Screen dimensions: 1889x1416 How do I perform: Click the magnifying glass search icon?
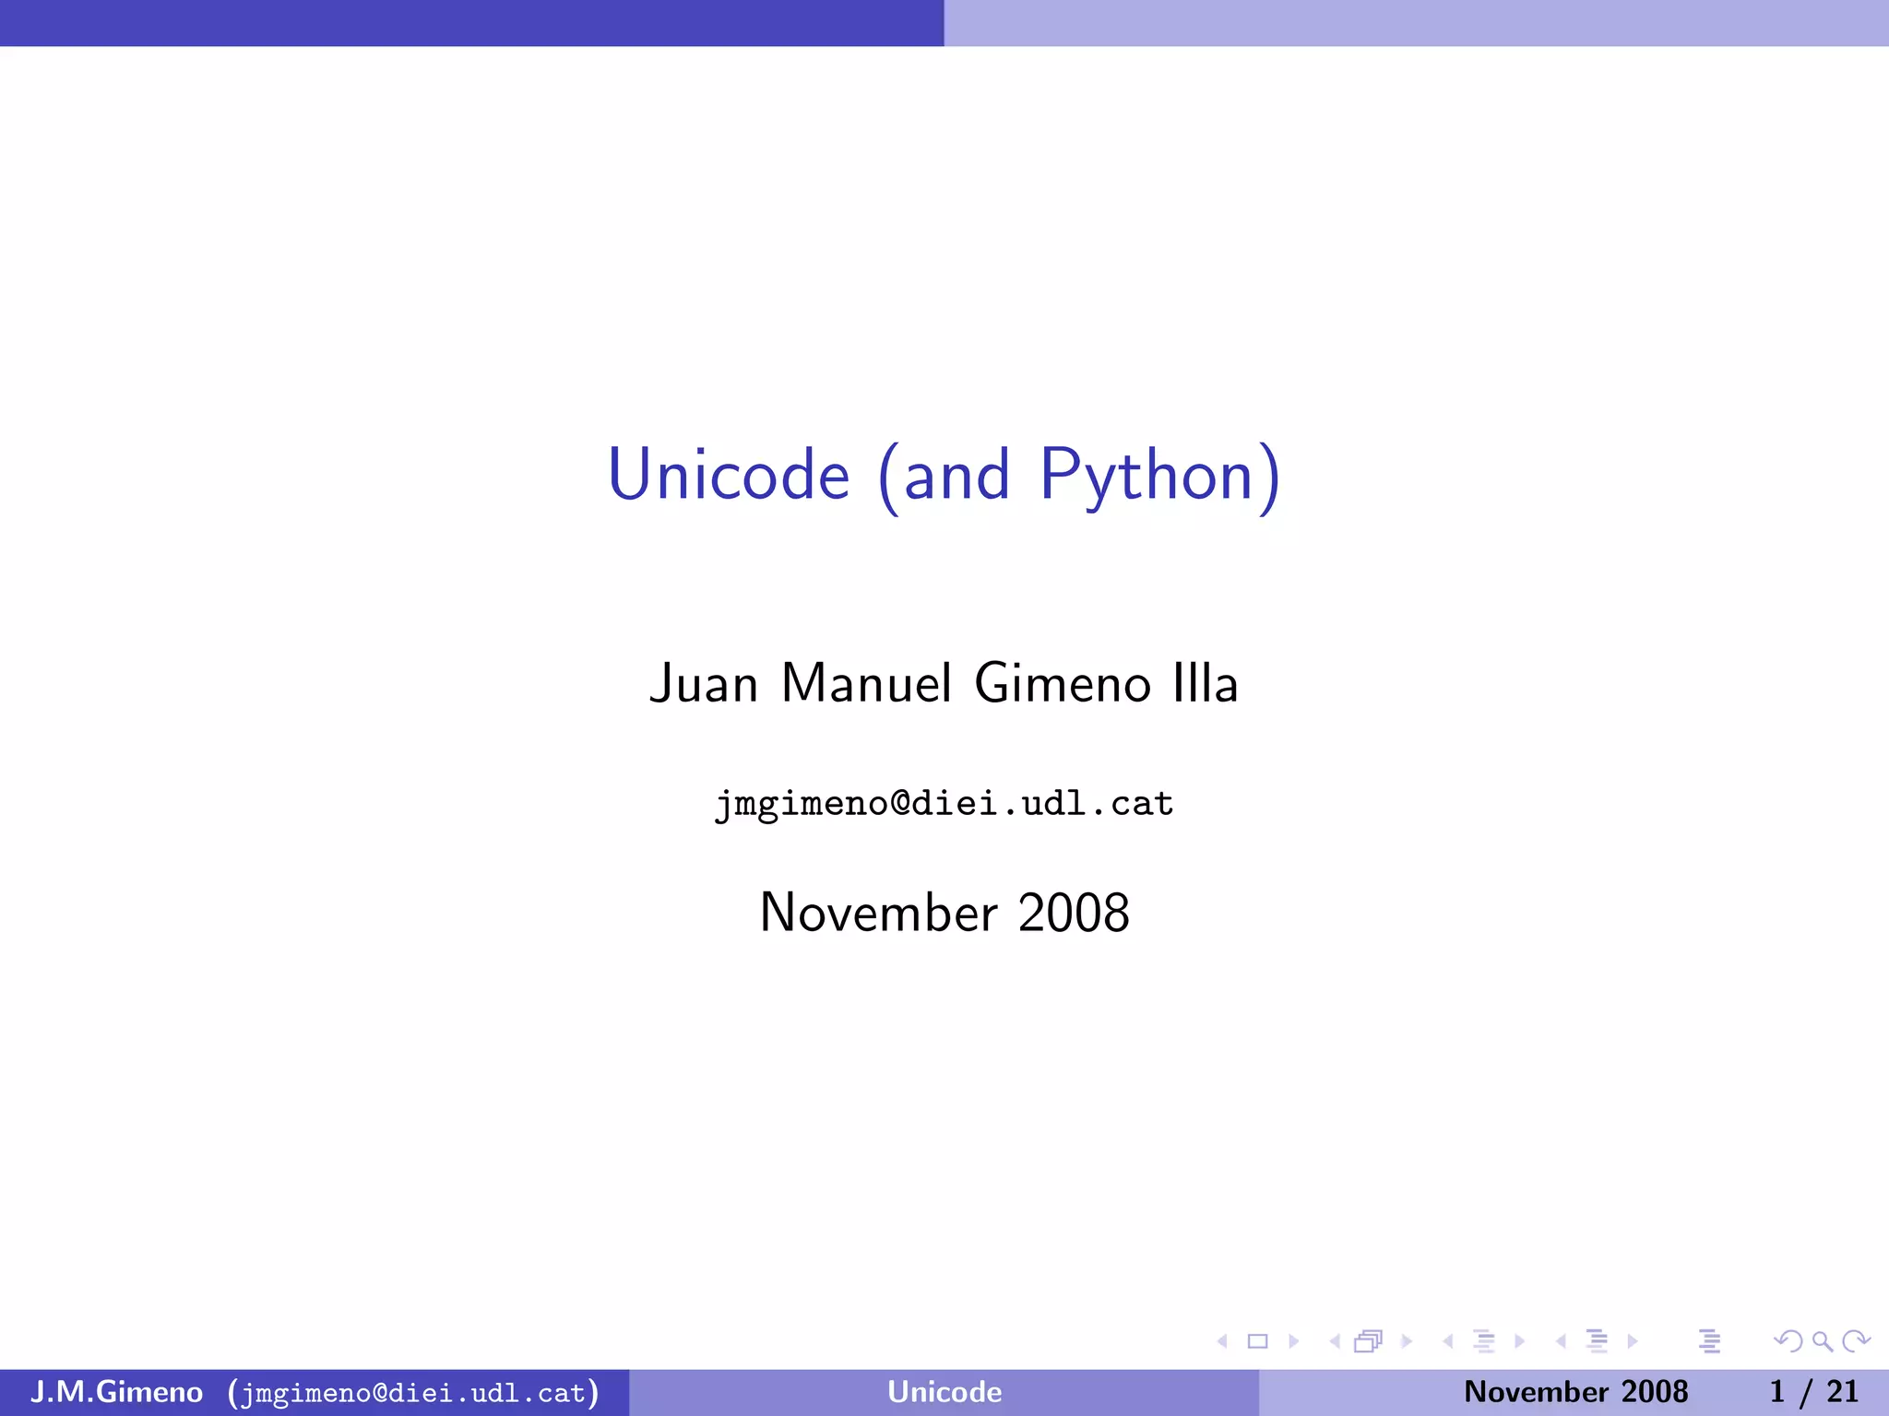[x=1822, y=1341]
